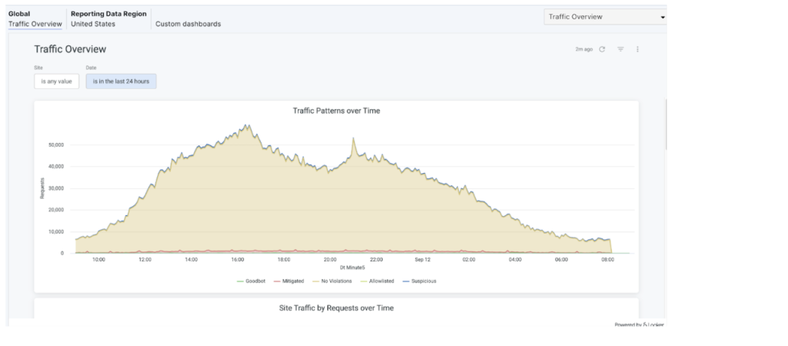Click the dashboard refresh icon

(602, 49)
